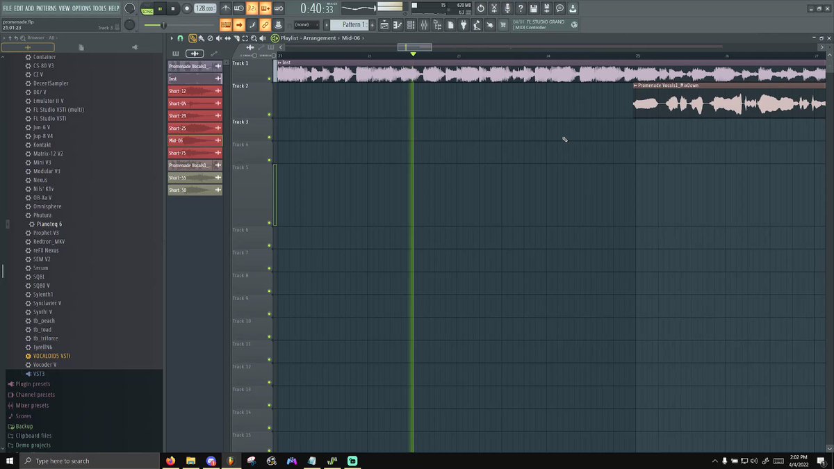Click the audio editor scissors icon
Screen dimensions: 834x469
tap(493, 8)
